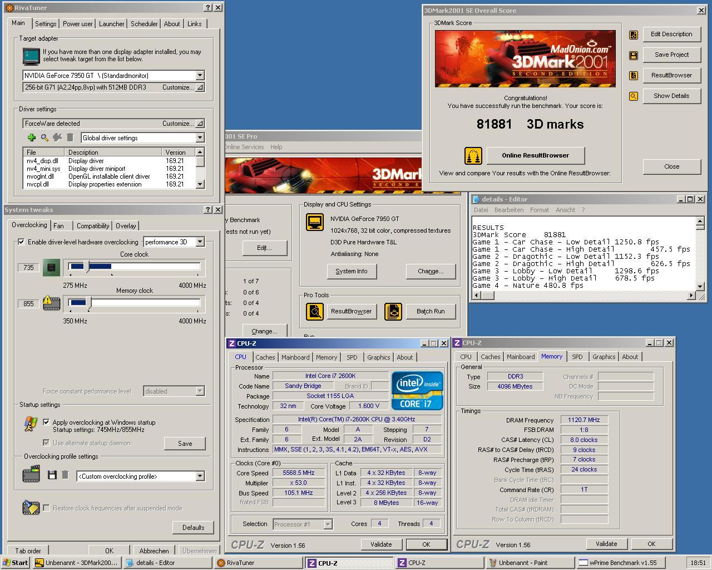Toggle Use alternate startup daemon checkbox
712x570 pixels.
coord(46,443)
